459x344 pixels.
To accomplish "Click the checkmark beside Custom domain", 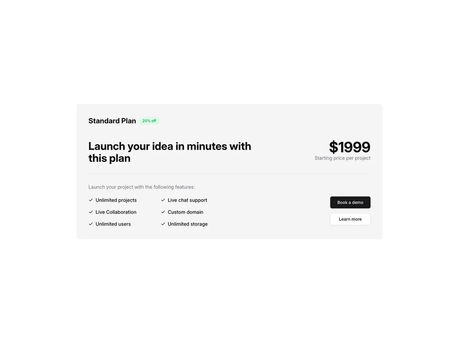I will click(x=163, y=212).
